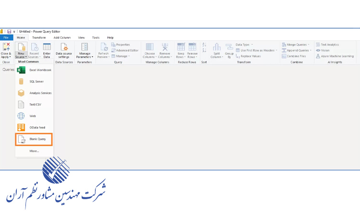
Task: Click Combine Files
Action: (294, 56)
